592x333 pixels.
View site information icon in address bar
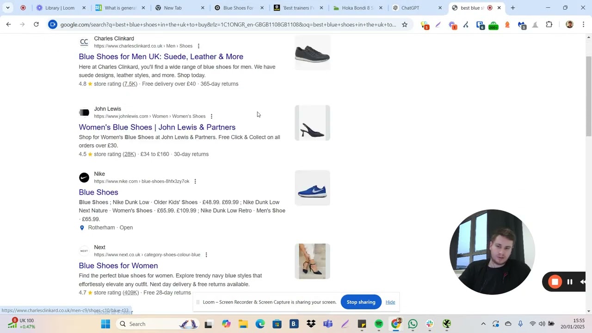pyautogui.click(x=53, y=25)
